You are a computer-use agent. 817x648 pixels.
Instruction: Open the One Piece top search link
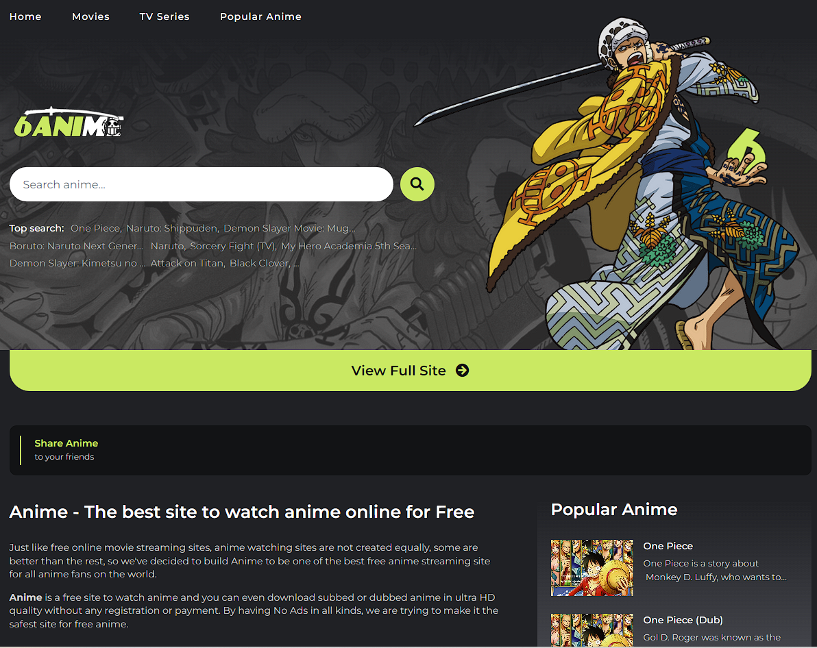95,228
